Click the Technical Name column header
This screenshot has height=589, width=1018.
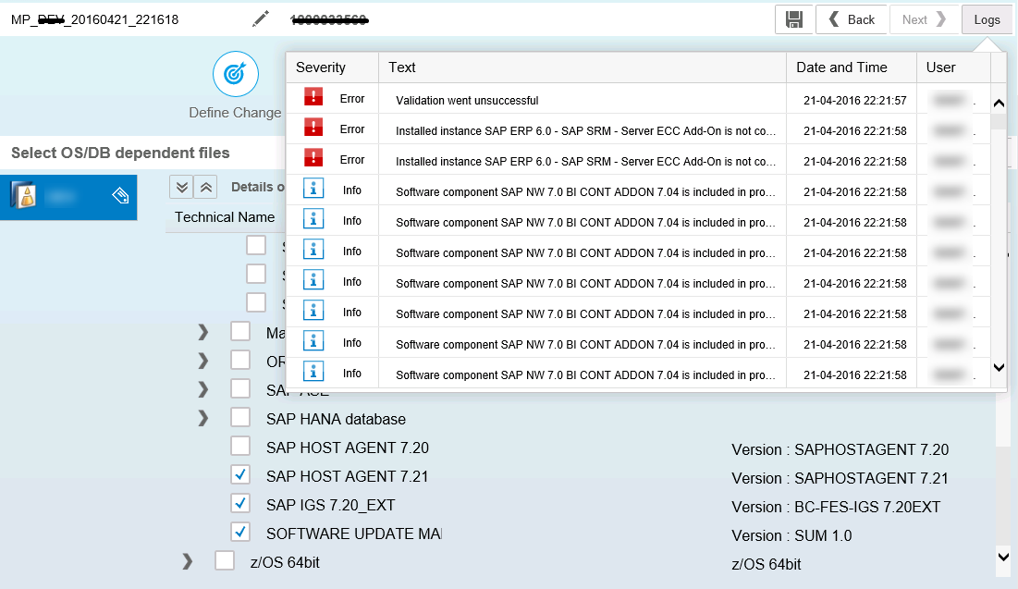pos(225,217)
